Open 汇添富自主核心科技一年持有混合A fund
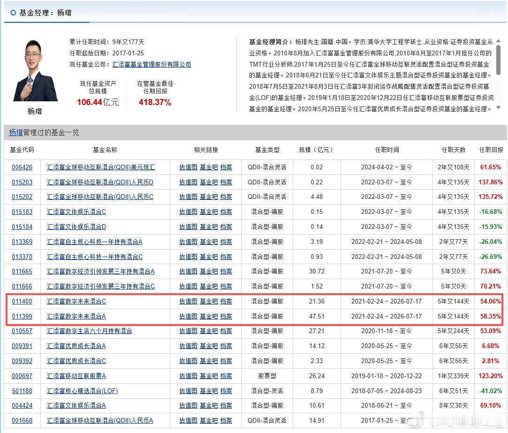Image resolution: width=508 pixels, height=433 pixels. (95, 242)
